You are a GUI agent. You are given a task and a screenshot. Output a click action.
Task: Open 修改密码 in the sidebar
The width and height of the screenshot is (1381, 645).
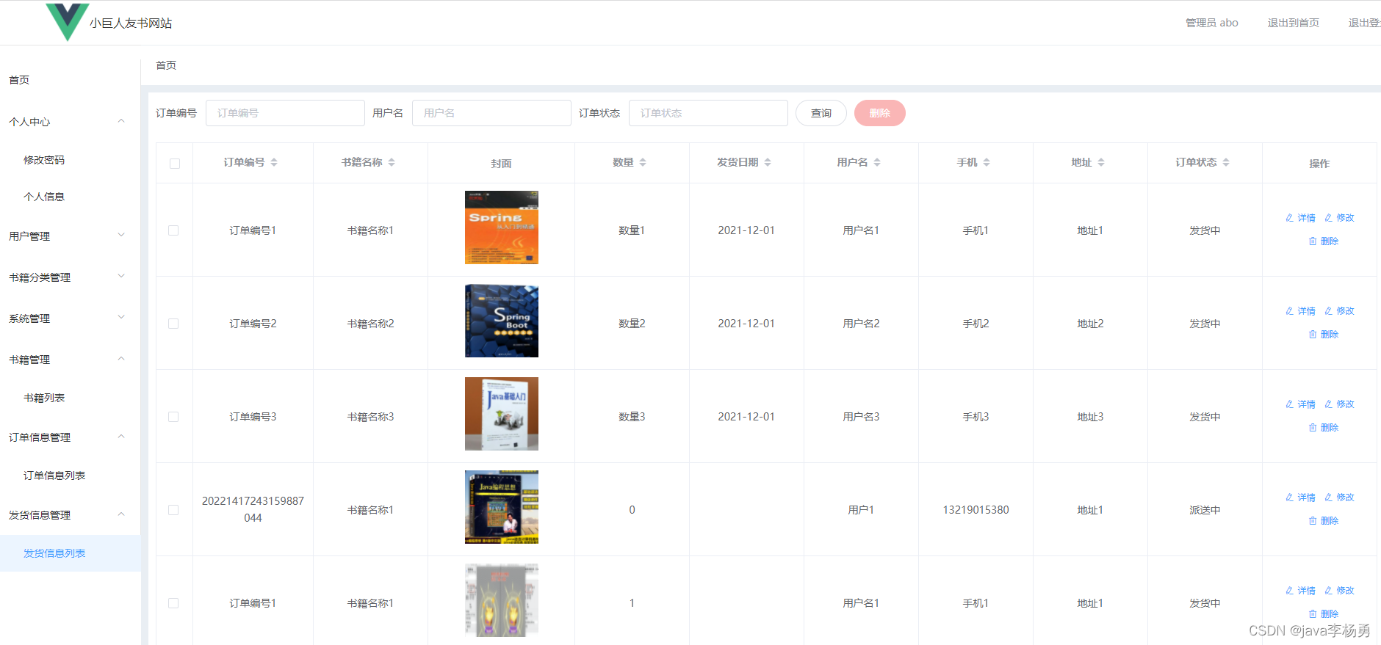[x=44, y=160]
